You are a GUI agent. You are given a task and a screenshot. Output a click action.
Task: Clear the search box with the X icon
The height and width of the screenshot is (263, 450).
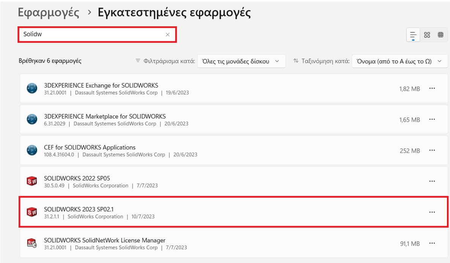tap(168, 35)
